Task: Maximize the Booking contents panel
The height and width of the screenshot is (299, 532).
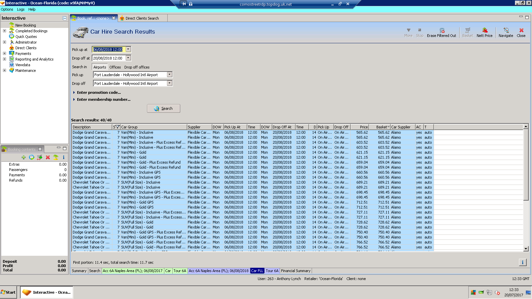Action: tap(65, 148)
